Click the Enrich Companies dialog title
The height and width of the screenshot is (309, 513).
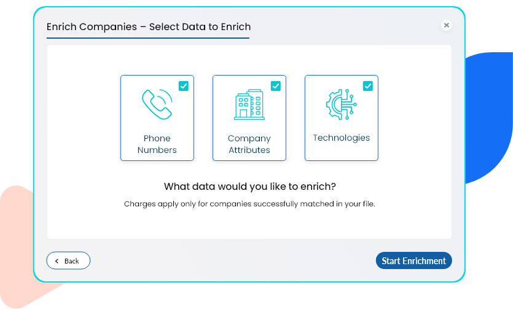(x=149, y=27)
